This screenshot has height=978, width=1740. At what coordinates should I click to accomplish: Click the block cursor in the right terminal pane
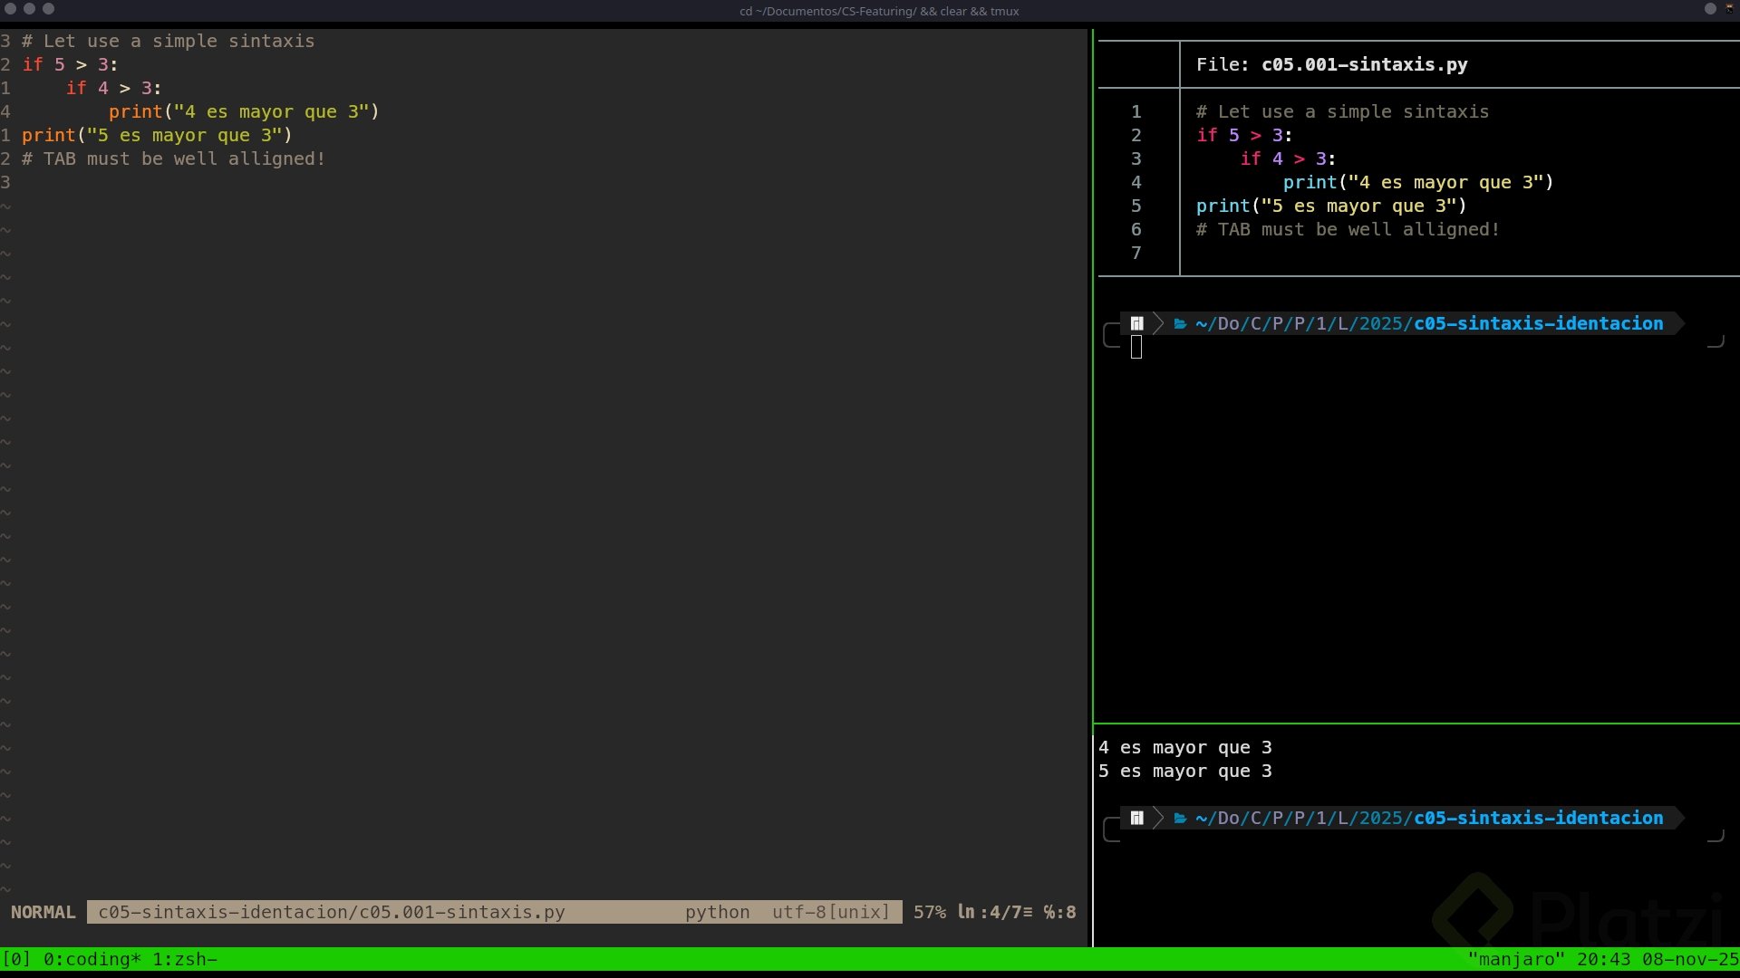(x=1136, y=347)
